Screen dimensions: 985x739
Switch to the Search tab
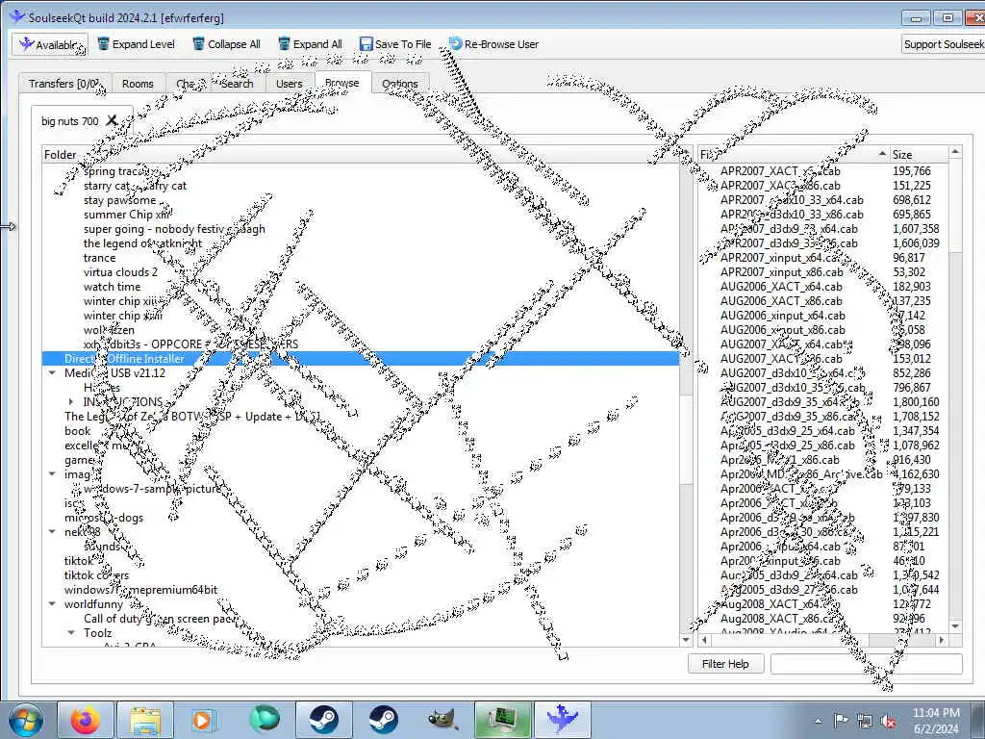click(x=237, y=84)
